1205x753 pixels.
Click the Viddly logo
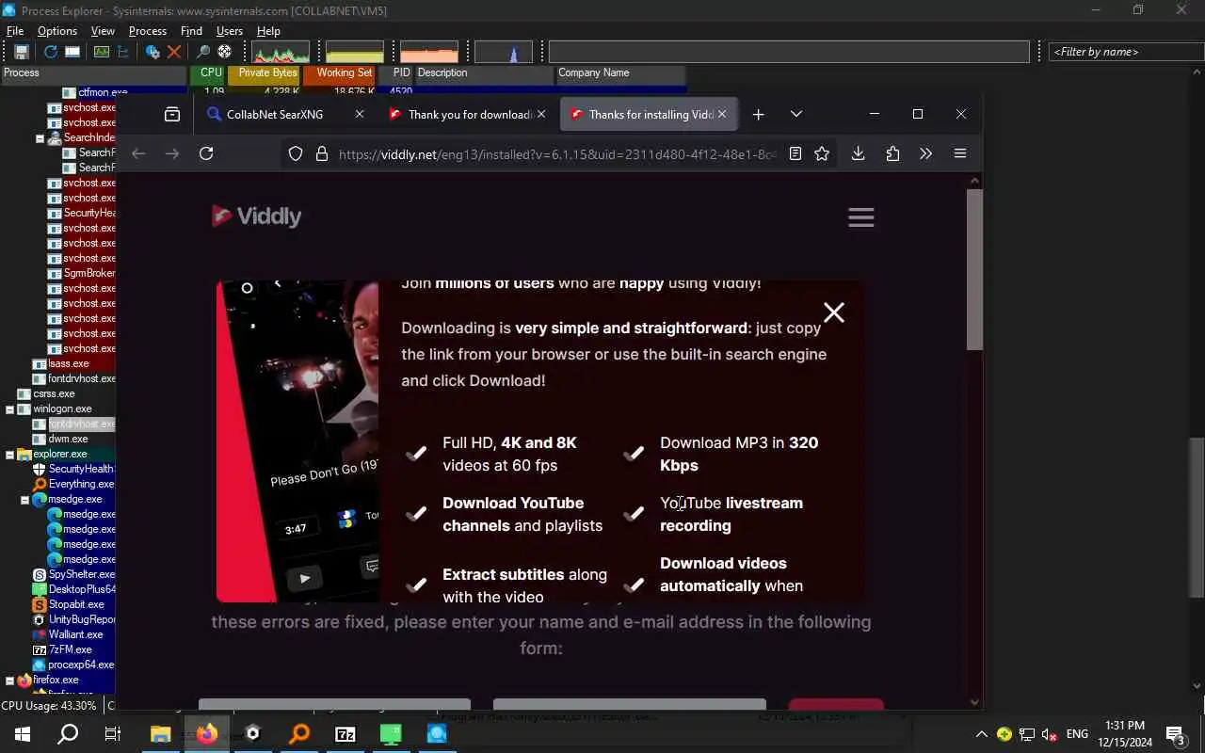click(x=256, y=216)
